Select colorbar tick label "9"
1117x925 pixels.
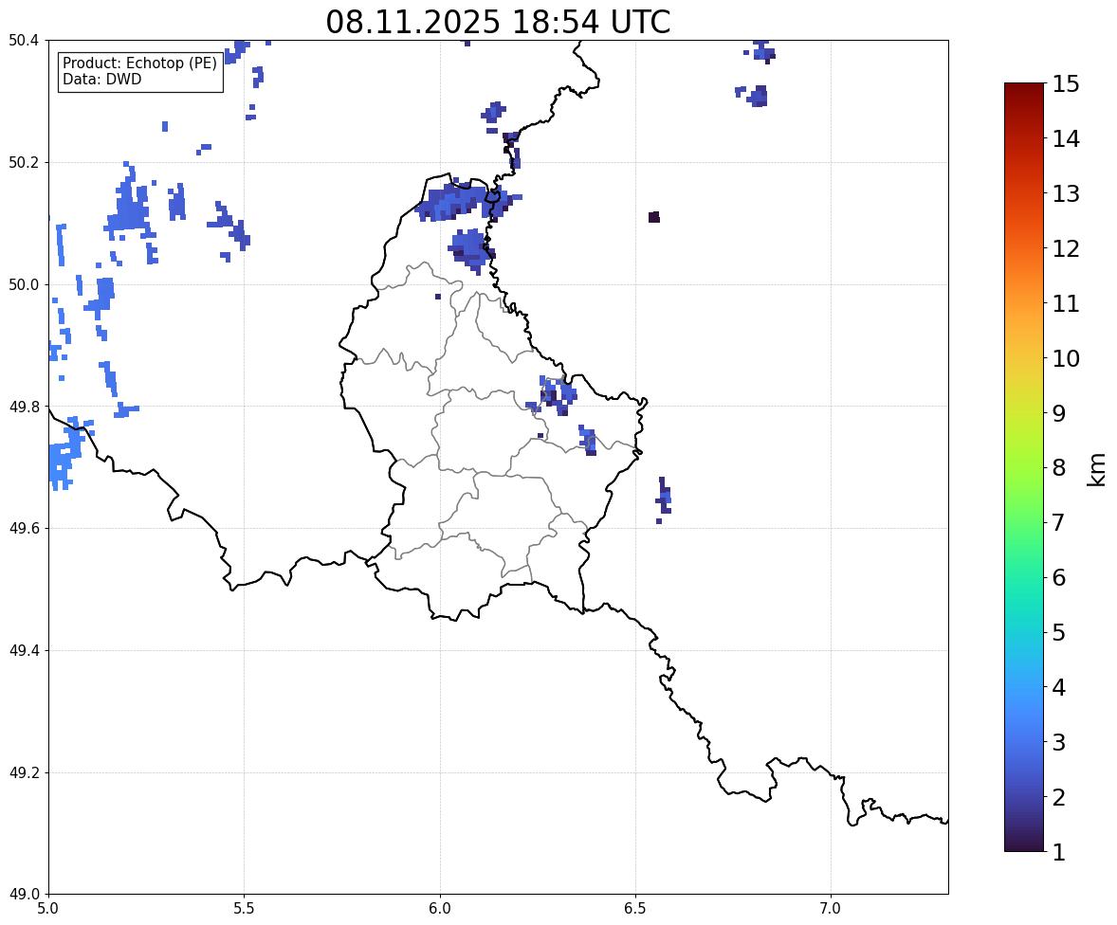coord(1058,413)
